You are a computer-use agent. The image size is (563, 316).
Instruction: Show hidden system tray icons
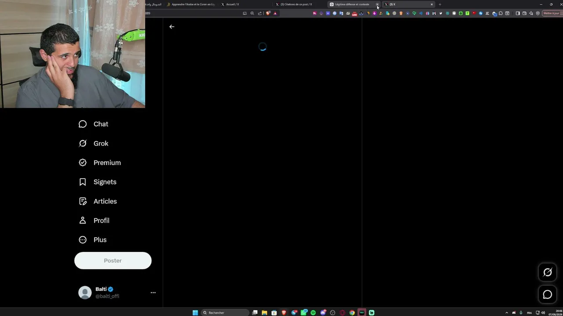(x=506, y=312)
